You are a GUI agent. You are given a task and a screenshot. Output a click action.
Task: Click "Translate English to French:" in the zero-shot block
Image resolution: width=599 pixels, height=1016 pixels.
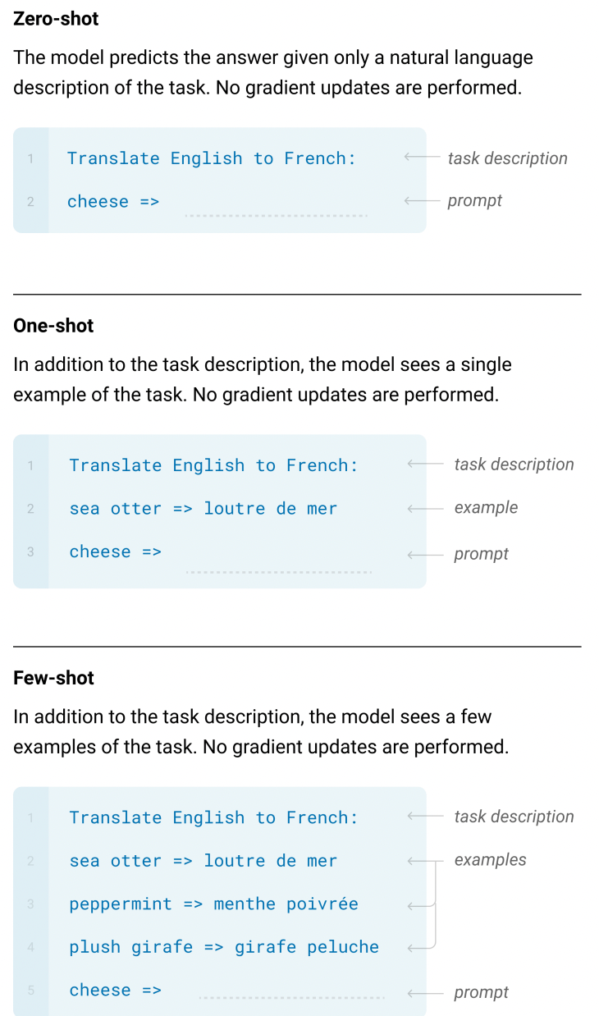212,158
